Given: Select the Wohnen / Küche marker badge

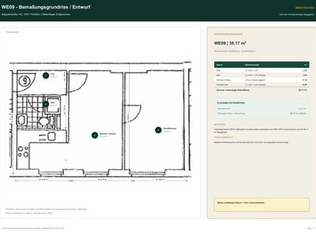Looking at the screenshot, I should pos(94,135).
